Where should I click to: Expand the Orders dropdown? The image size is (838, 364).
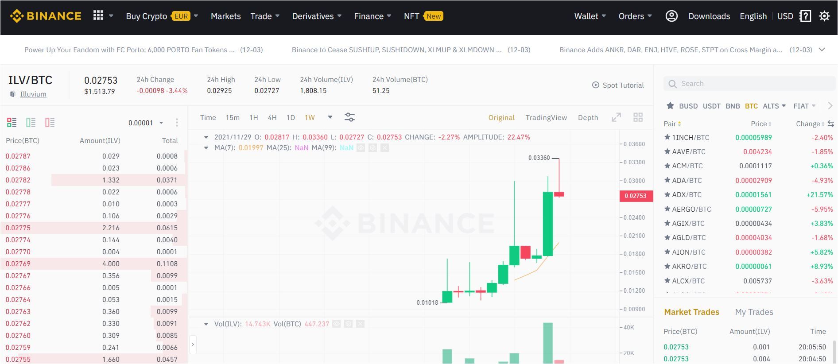coord(650,16)
